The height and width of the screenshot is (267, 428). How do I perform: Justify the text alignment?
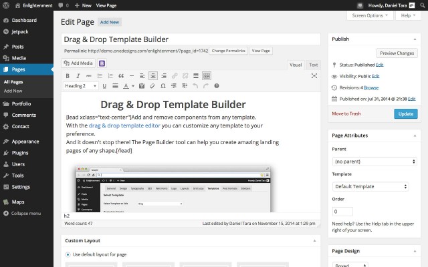(x=115, y=86)
